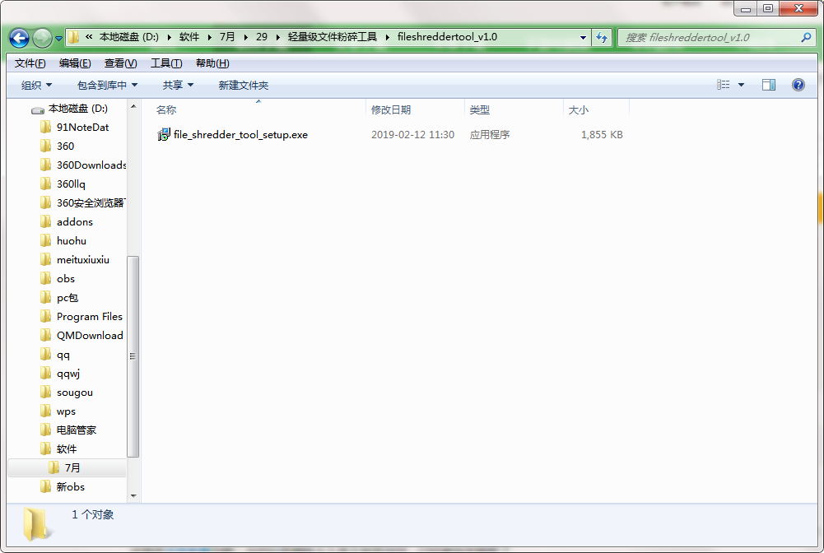Screen dimensions: 824x553
Task: Select 本地磁盘 (D:) in the tree
Action: (x=77, y=109)
